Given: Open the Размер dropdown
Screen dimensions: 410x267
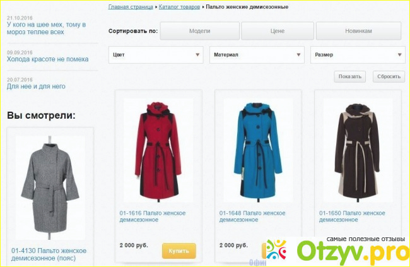Looking at the screenshot, I should (358, 55).
